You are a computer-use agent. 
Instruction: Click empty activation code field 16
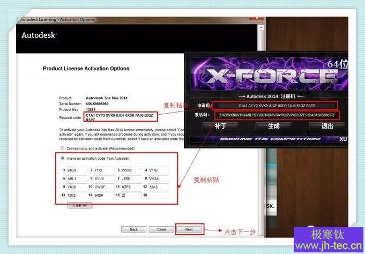tap(159, 195)
